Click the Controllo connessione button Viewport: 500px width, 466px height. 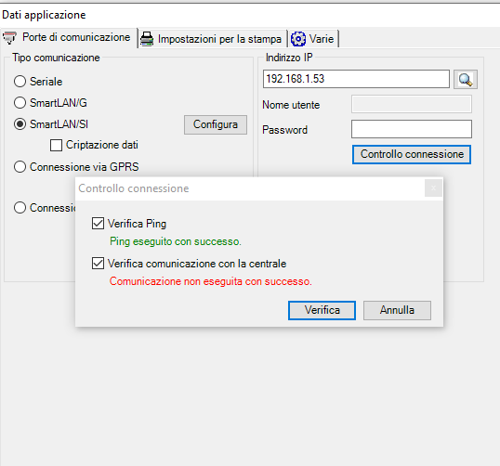[x=412, y=154]
